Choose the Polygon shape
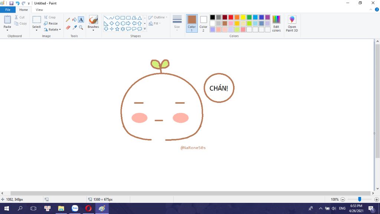Image resolution: width=380 pixels, height=214 pixels. coord(134,18)
